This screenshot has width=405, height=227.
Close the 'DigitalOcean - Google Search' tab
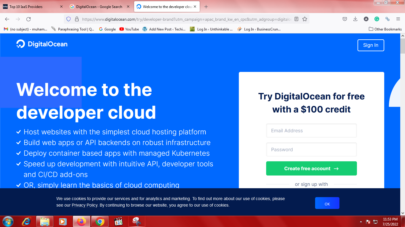point(128,7)
